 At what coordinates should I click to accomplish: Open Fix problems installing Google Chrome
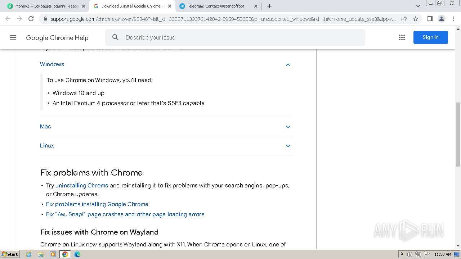[97, 204]
